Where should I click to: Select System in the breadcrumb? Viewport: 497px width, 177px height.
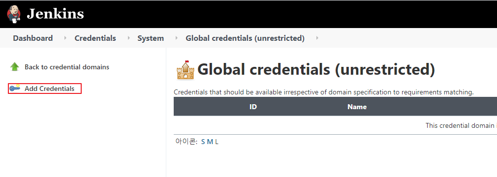click(x=151, y=38)
